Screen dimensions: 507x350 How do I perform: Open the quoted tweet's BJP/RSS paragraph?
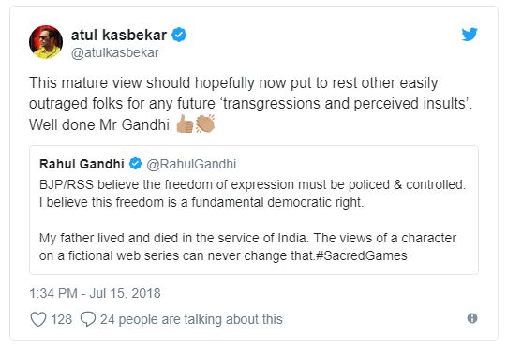252,194
